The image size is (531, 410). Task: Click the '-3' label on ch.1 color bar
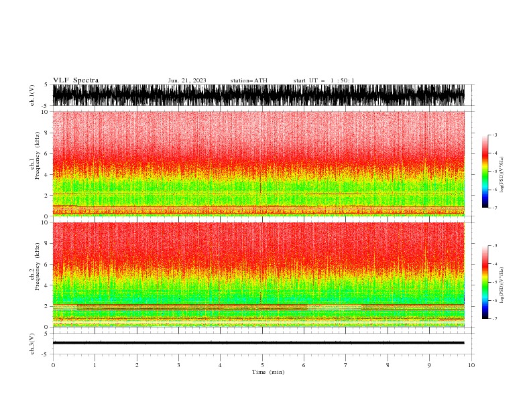tap(494, 135)
